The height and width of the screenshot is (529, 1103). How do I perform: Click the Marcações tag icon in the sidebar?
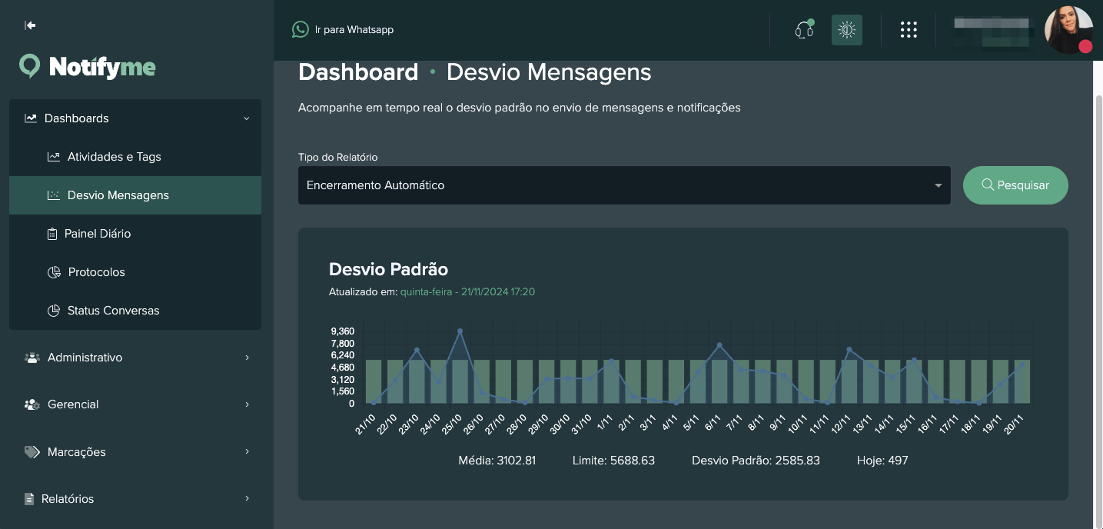(x=31, y=452)
